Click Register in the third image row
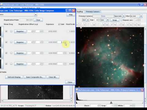The width and height of the screenshot is (147, 110). click(x=20, y=53)
